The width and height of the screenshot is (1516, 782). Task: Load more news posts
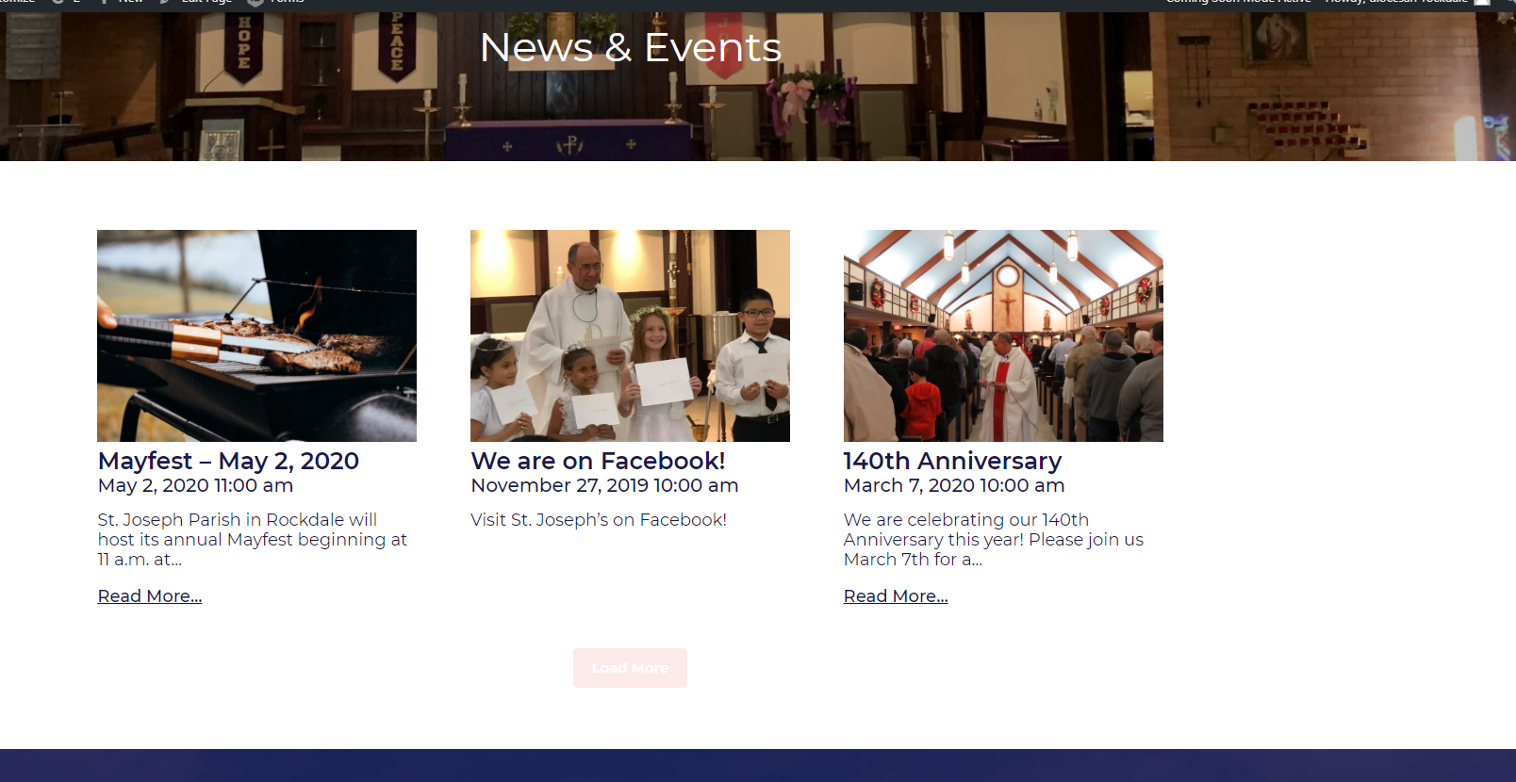[x=630, y=668]
